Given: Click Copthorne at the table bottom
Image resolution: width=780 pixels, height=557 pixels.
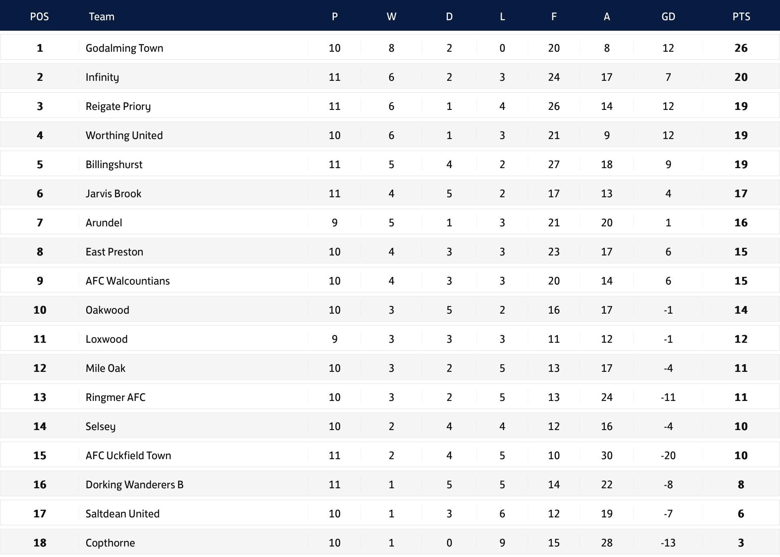Looking at the screenshot, I should pyautogui.click(x=110, y=543).
